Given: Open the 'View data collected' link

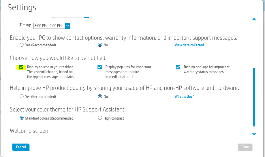Looking at the screenshot, I should coord(189,45).
